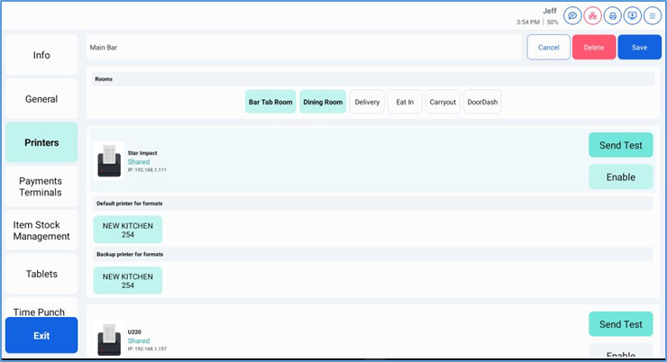Toggle the Dining Room selection

tap(323, 102)
